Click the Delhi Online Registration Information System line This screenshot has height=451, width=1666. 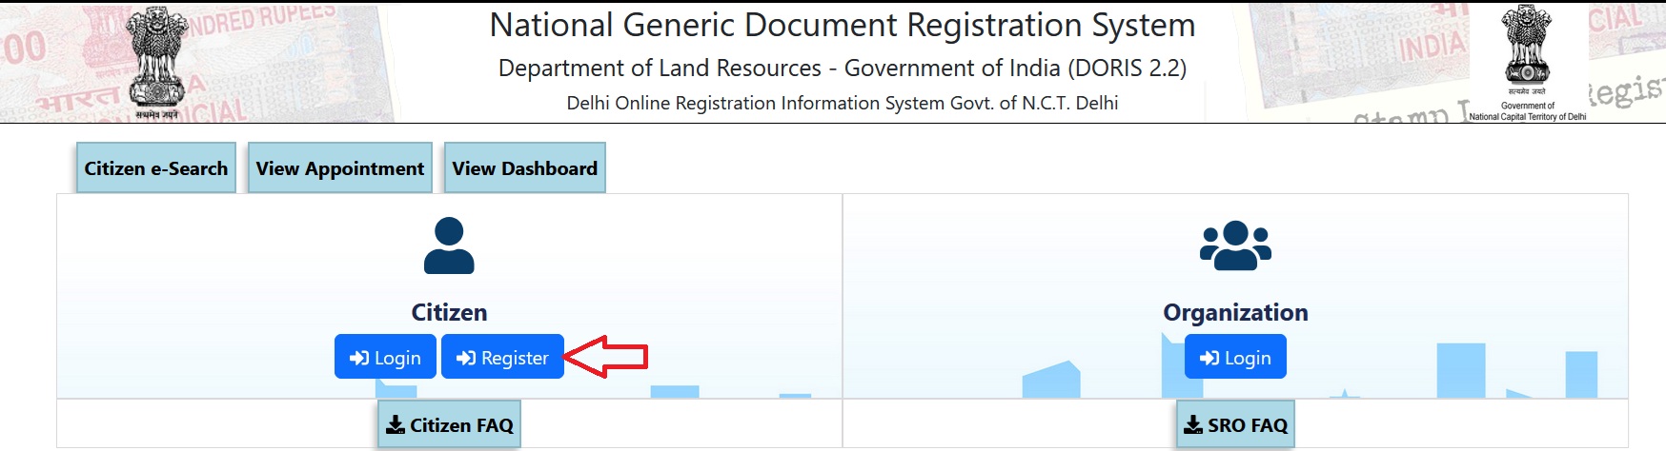pos(843,103)
